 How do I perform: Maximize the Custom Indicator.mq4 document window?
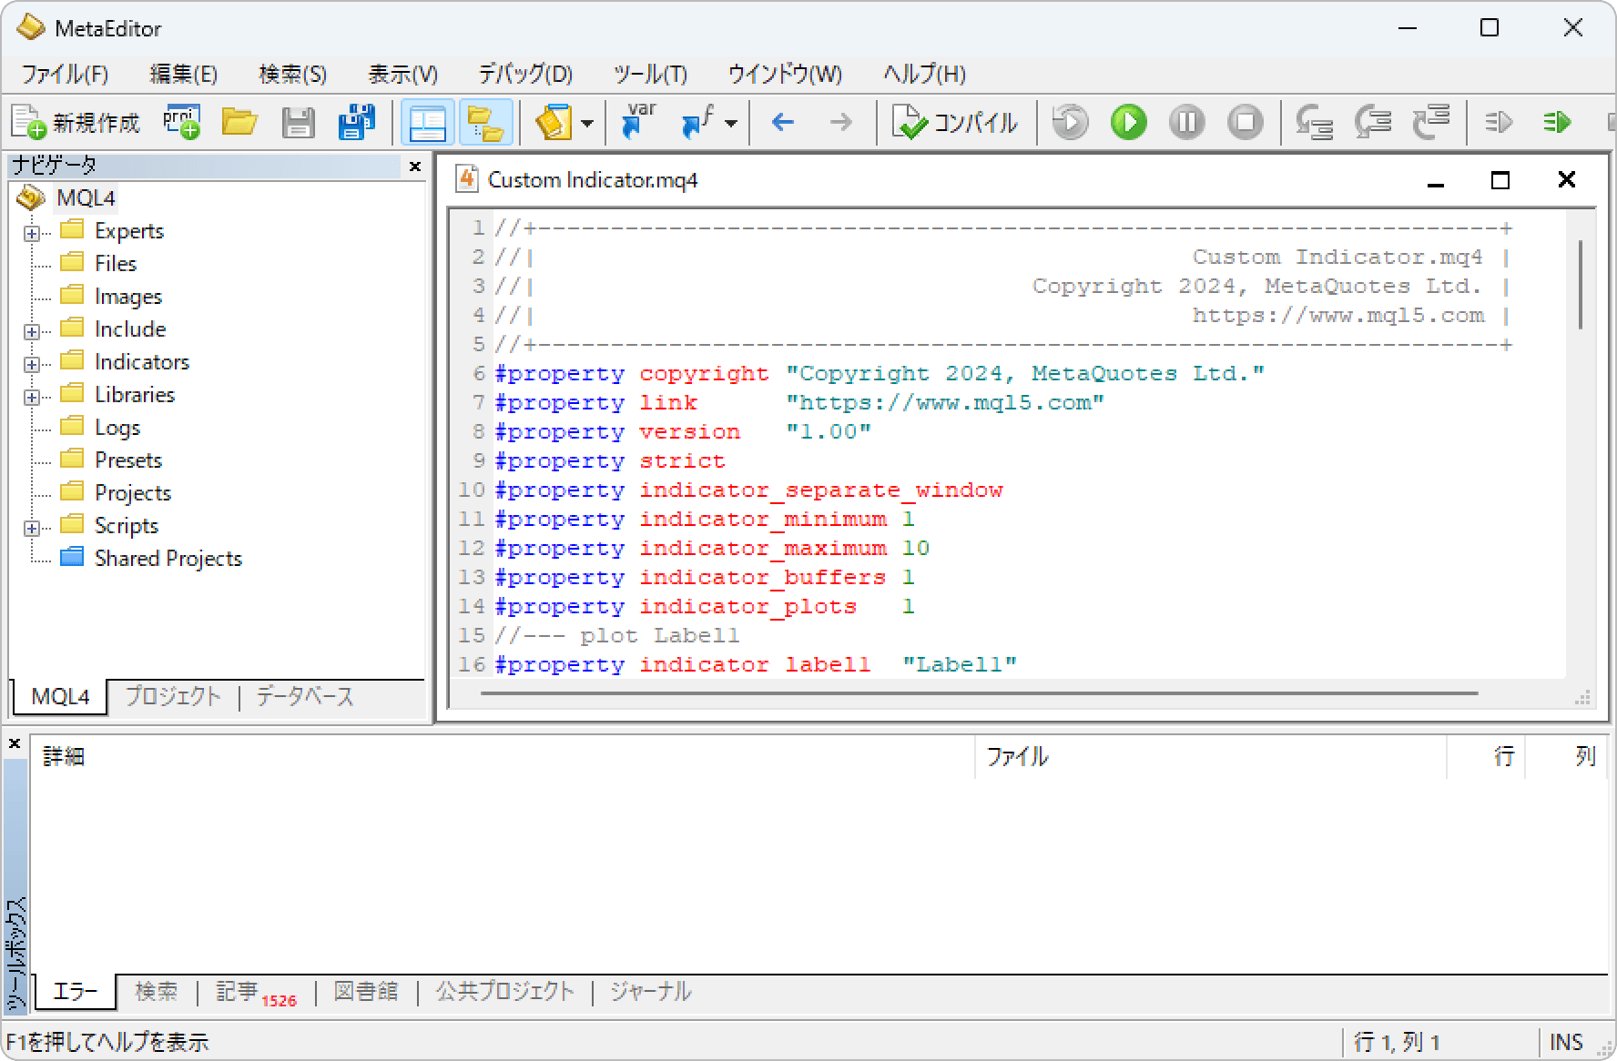pos(1500,180)
